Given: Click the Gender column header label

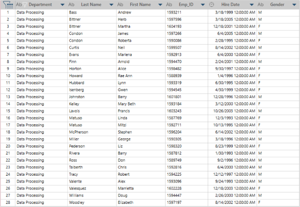Looking at the screenshot, I should coord(277,4).
